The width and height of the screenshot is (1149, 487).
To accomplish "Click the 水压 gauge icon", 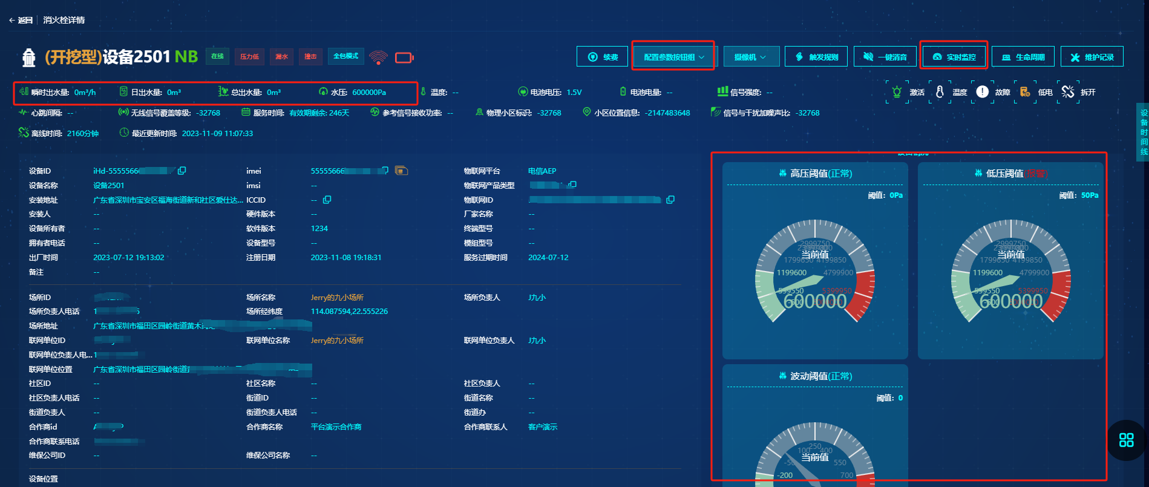I will pyautogui.click(x=323, y=92).
